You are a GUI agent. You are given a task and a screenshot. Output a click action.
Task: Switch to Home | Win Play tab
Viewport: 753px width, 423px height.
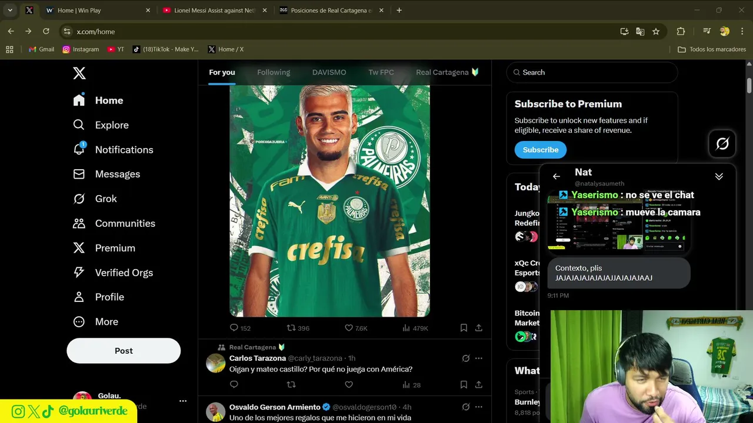(97, 11)
